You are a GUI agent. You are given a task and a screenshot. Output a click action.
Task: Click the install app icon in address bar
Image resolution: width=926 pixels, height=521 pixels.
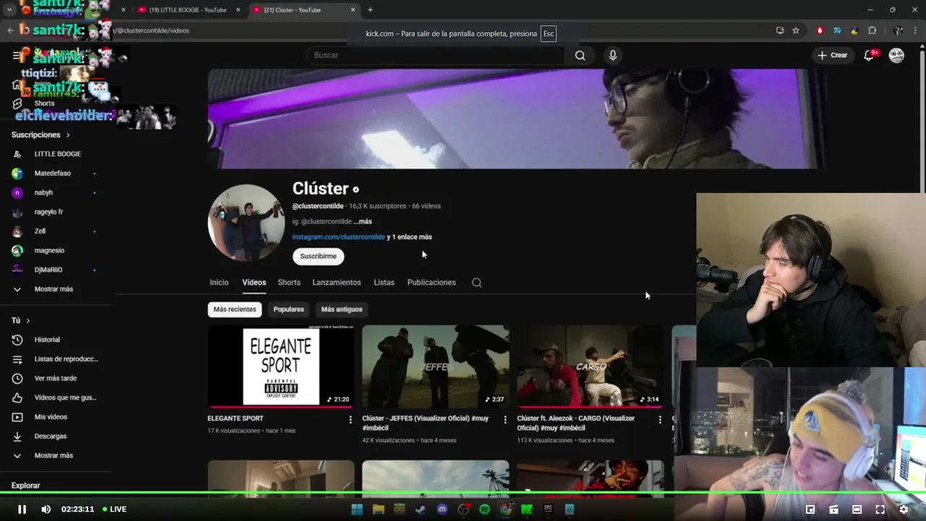point(780,30)
